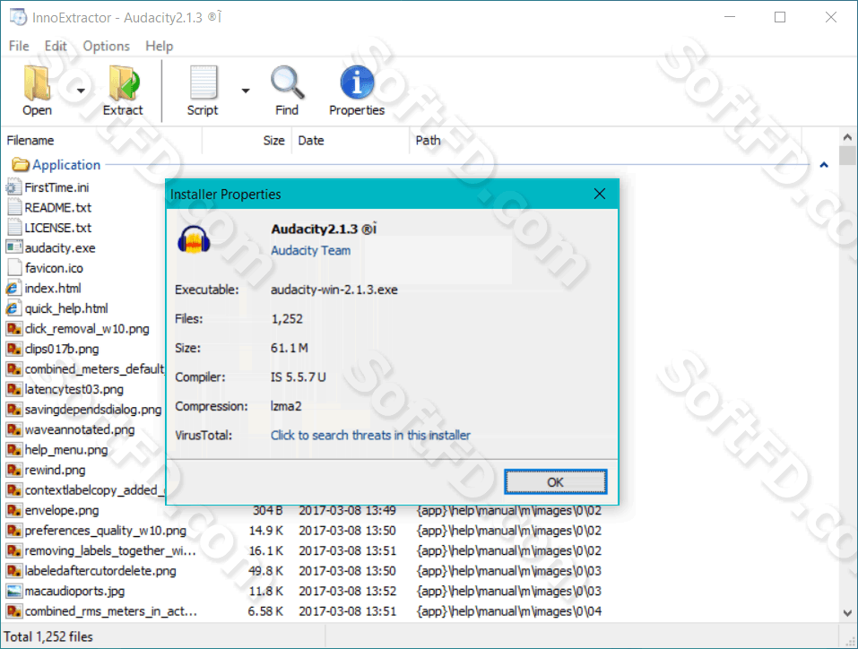Image resolution: width=858 pixels, height=649 pixels.
Task: Select the audacity.exe file icon
Action: (x=14, y=248)
